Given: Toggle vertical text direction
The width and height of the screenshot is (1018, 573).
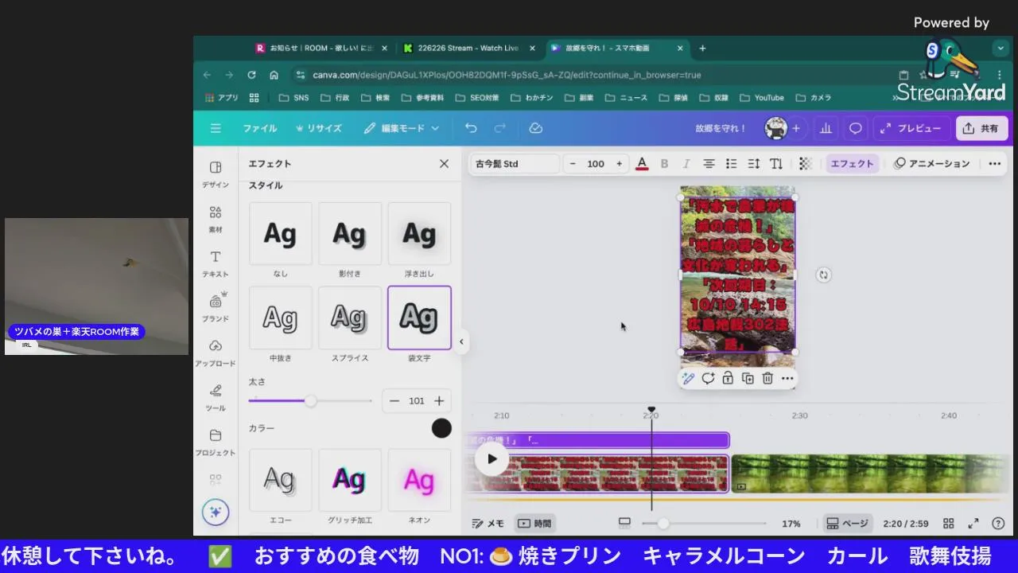Looking at the screenshot, I should click(776, 164).
